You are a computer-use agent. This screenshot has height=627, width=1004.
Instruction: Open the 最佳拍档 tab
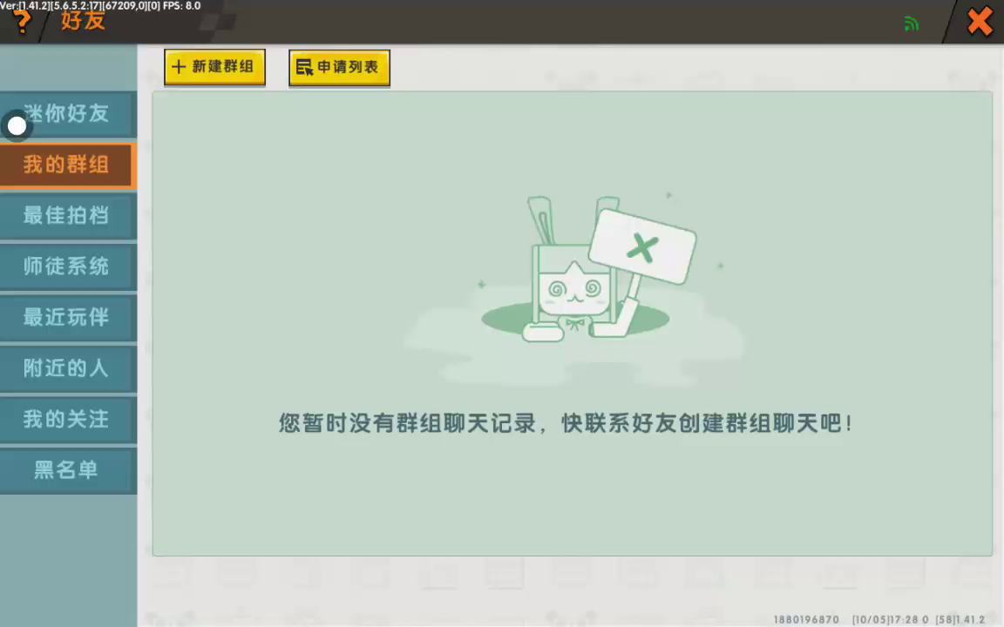[x=67, y=215]
